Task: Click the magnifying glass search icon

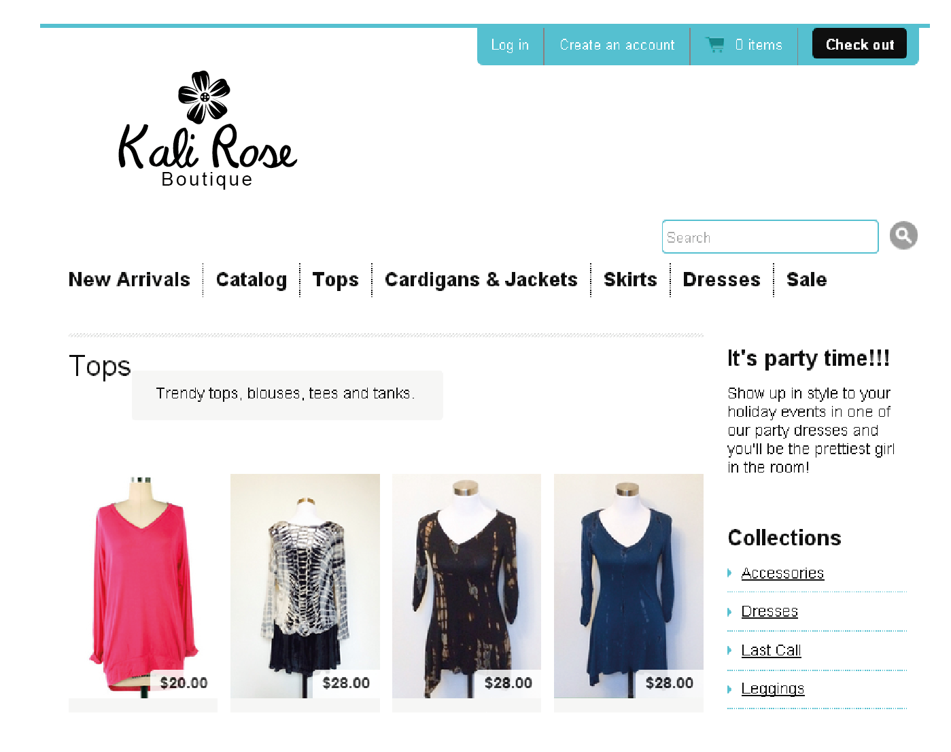Action: coord(903,236)
